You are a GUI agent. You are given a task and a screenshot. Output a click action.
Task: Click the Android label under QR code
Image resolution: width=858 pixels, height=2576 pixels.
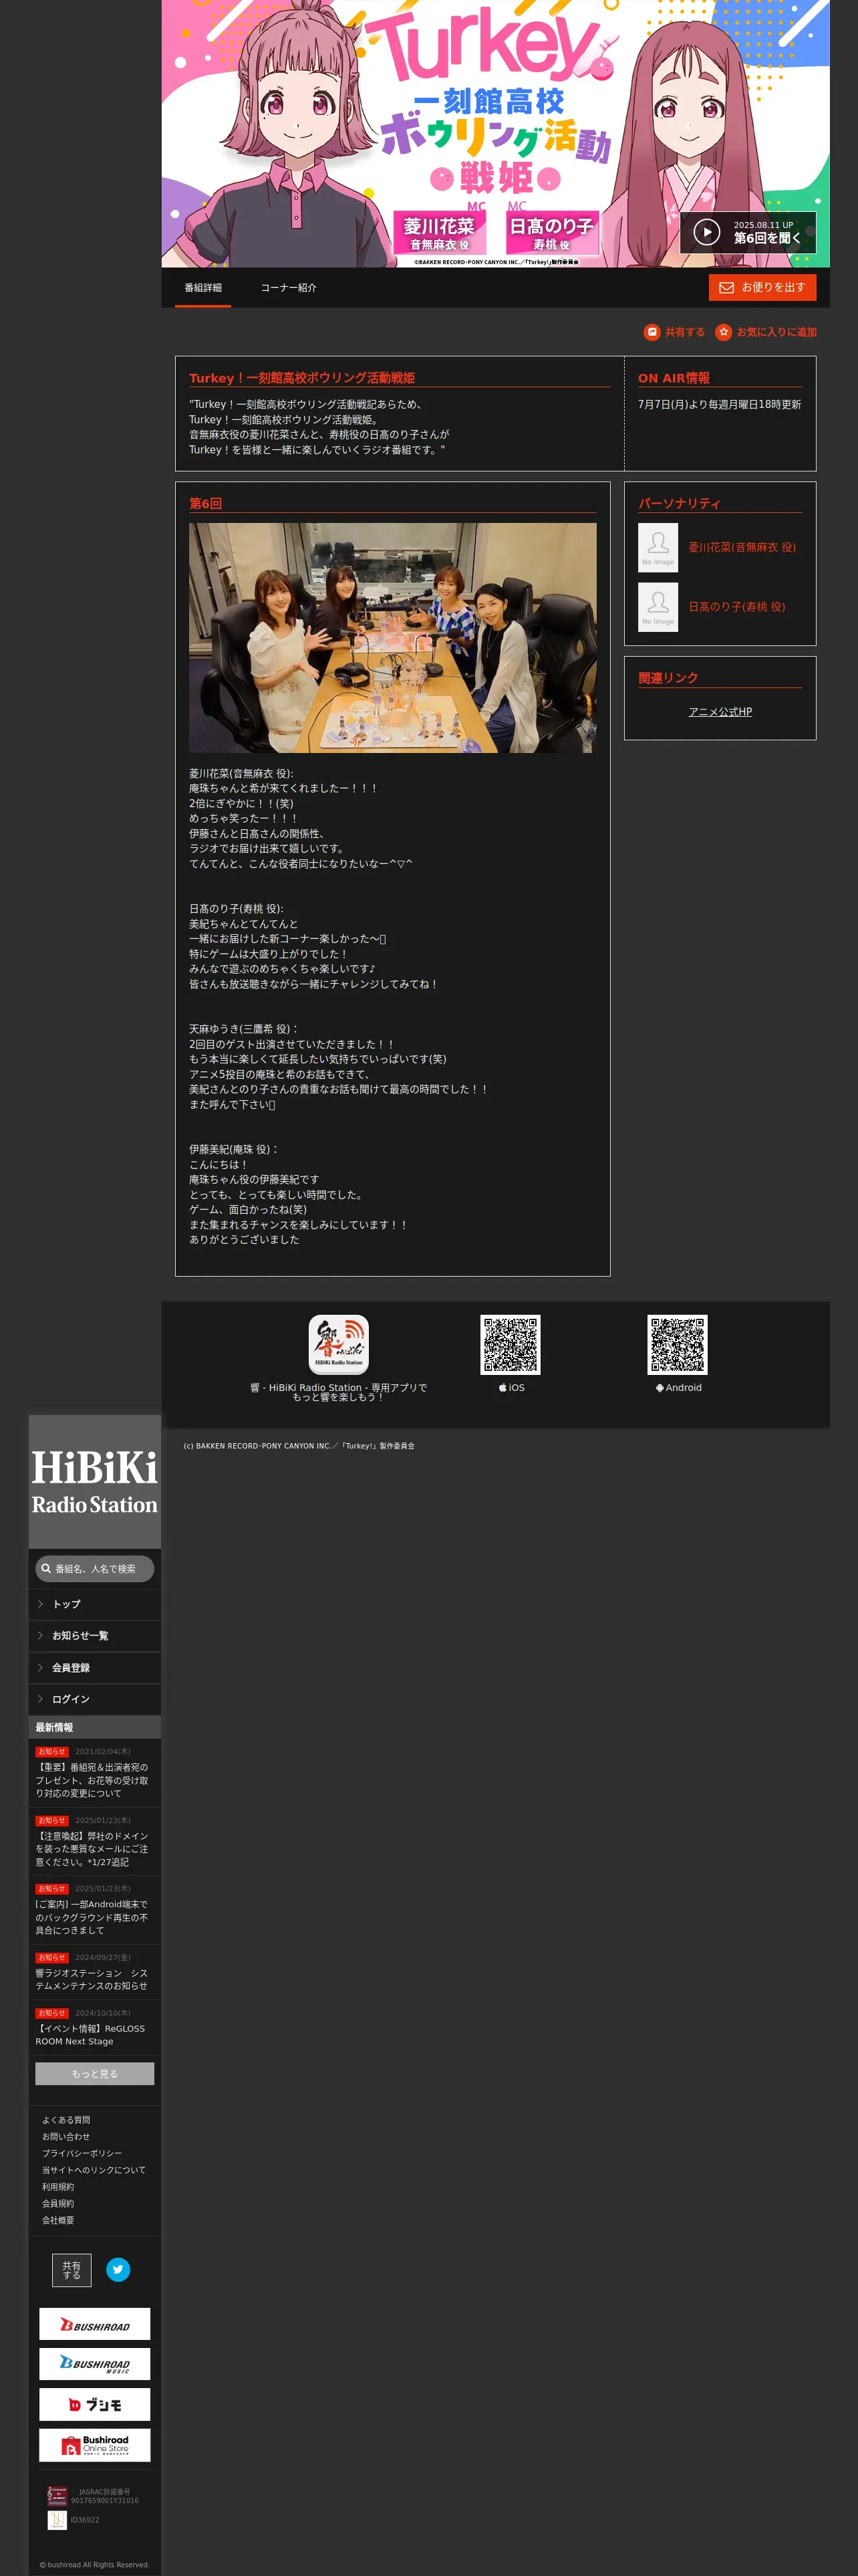pyautogui.click(x=678, y=1388)
